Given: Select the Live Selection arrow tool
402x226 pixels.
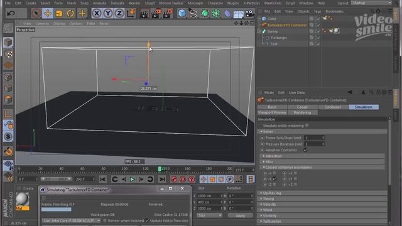Looking at the screenshot, I should [x=36, y=13].
